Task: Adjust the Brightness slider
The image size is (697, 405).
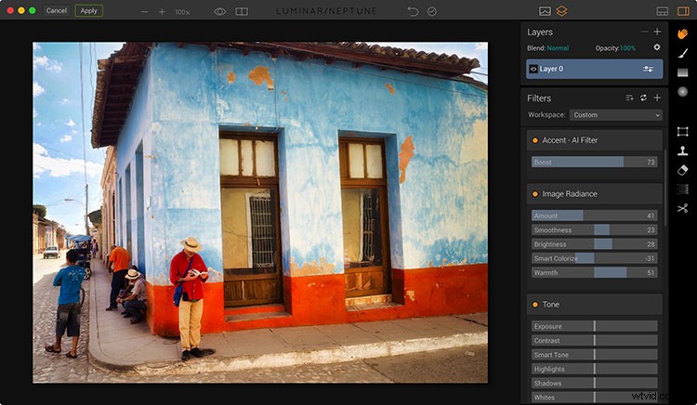Action: (x=595, y=244)
